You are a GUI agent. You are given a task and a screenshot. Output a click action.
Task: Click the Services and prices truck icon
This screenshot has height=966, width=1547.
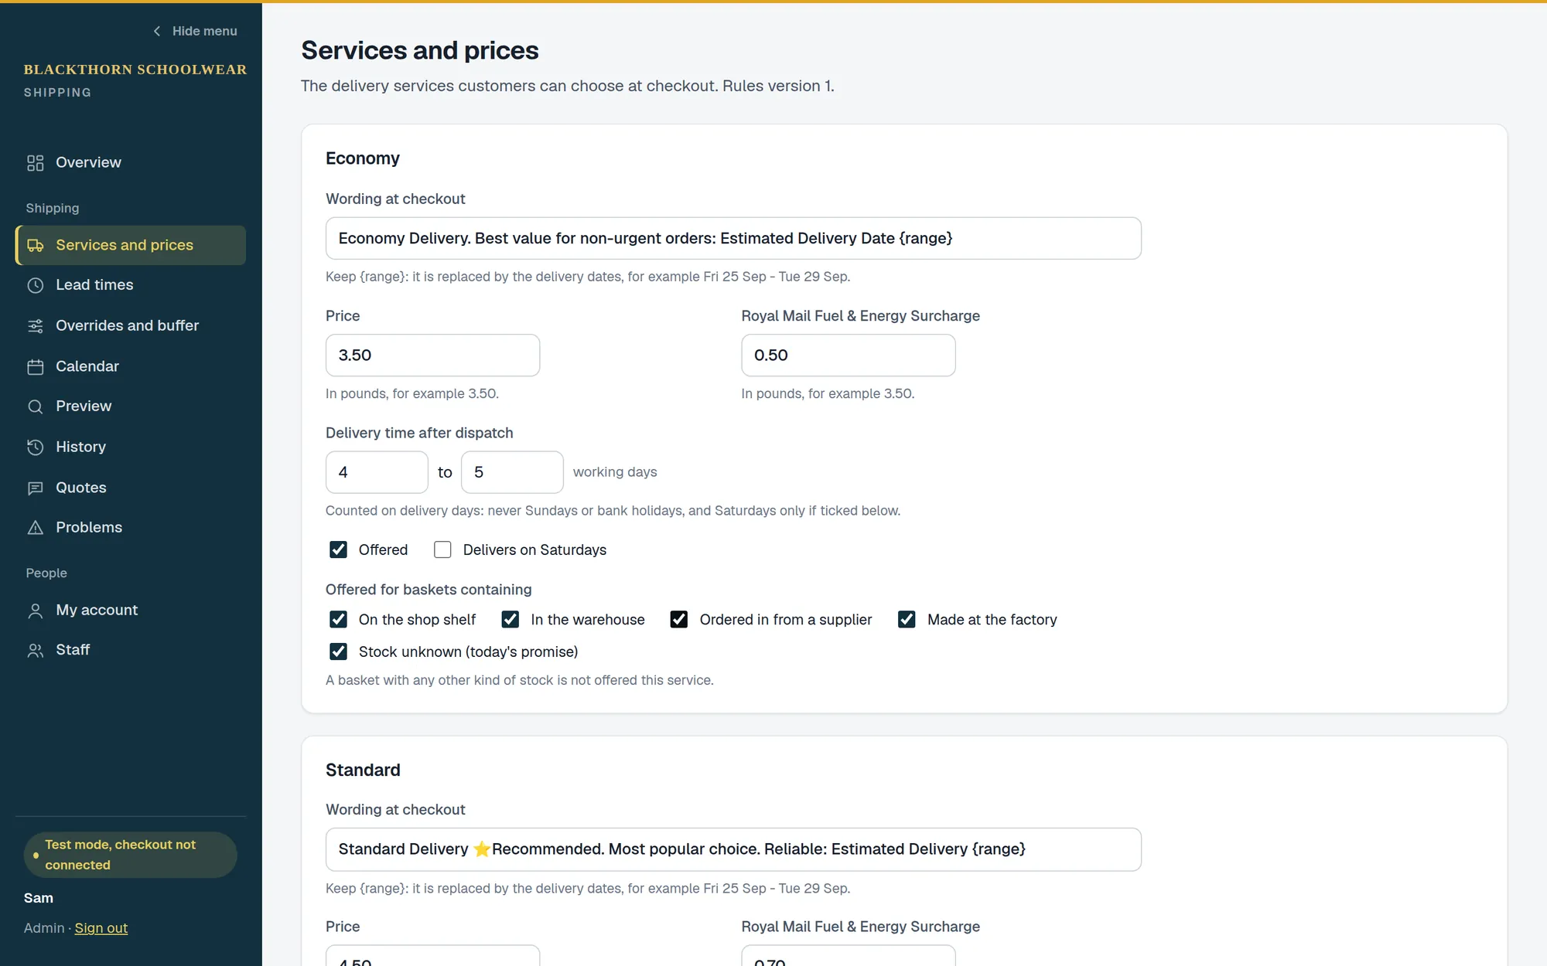pyautogui.click(x=36, y=246)
